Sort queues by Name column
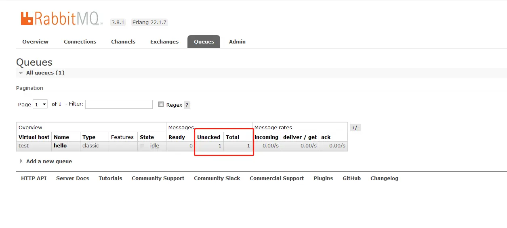This screenshot has width=507, height=228. [x=61, y=137]
